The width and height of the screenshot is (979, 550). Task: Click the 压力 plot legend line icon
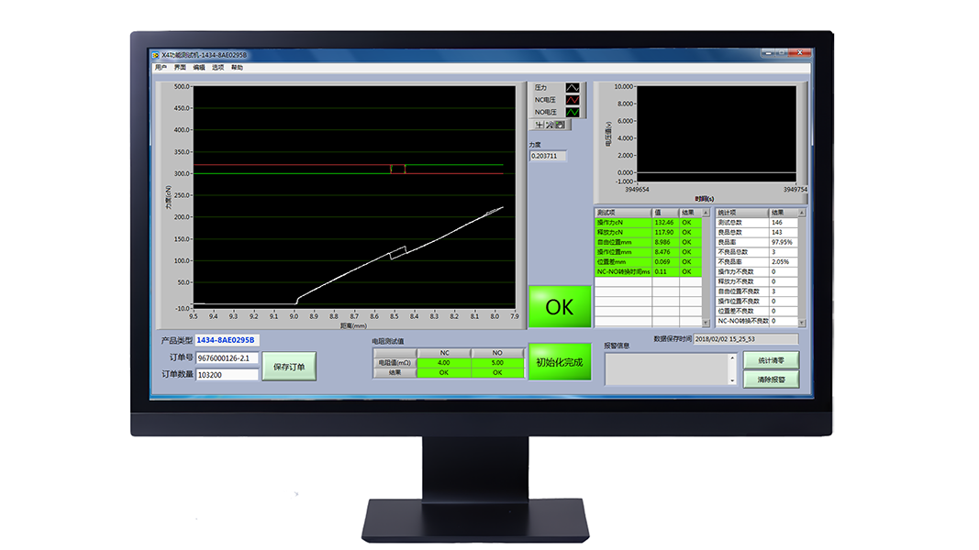point(573,87)
